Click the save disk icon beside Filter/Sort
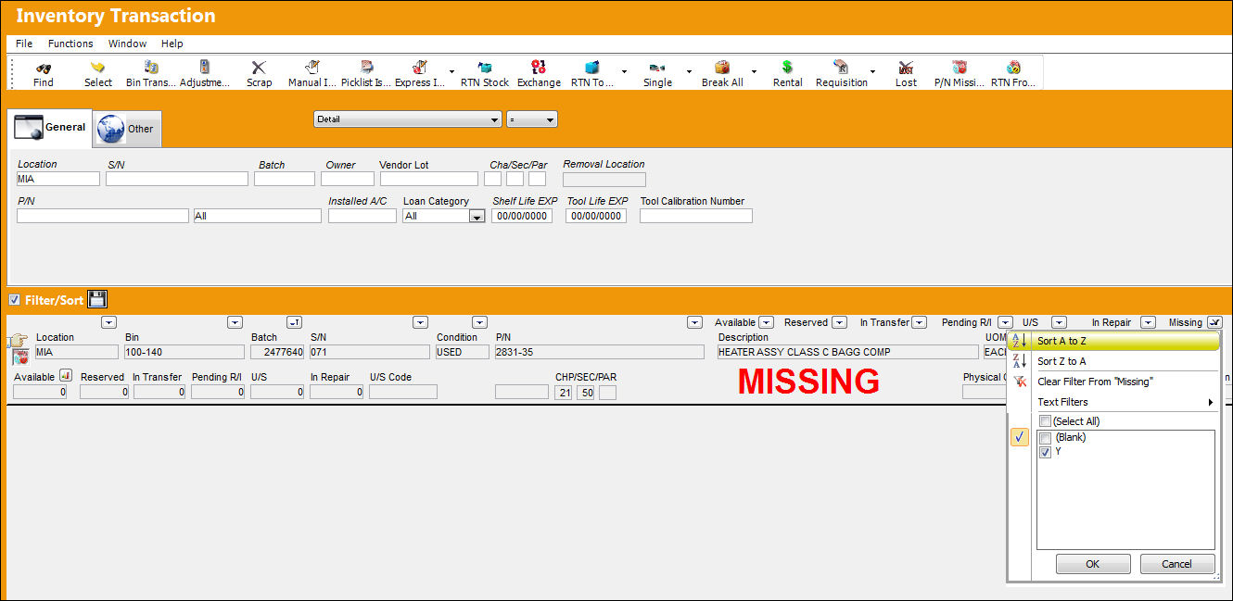 tap(97, 299)
